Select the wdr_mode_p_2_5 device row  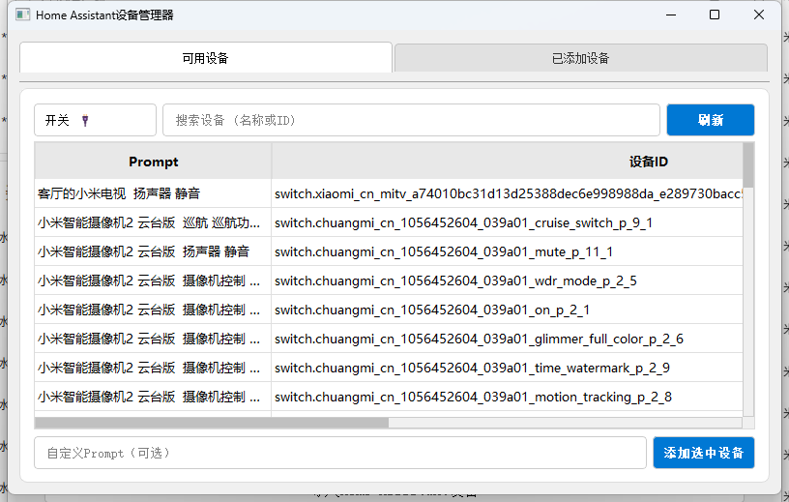(455, 281)
